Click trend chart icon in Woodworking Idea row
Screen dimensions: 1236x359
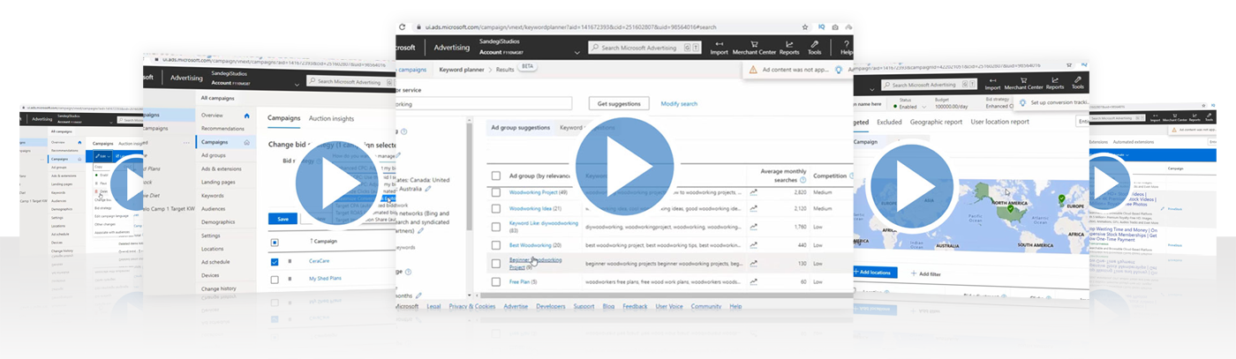tap(754, 208)
